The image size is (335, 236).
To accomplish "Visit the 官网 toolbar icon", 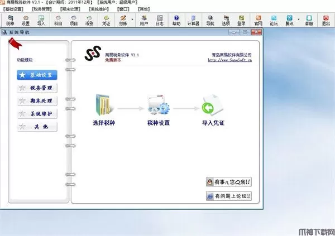I will 259,21.
